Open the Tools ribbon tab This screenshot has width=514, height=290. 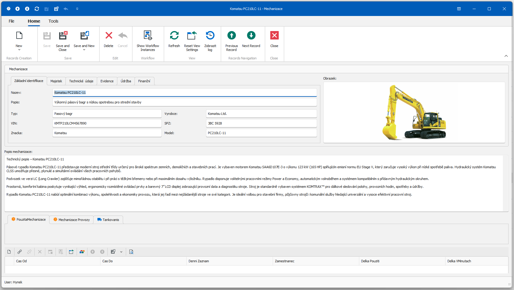click(x=53, y=21)
